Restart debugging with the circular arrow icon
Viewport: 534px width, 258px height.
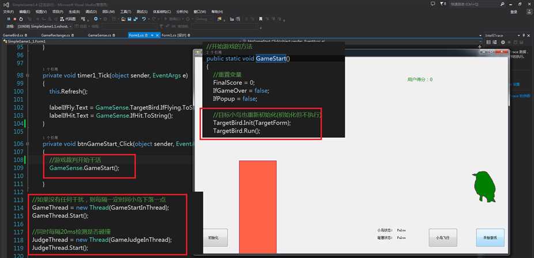pos(21,19)
